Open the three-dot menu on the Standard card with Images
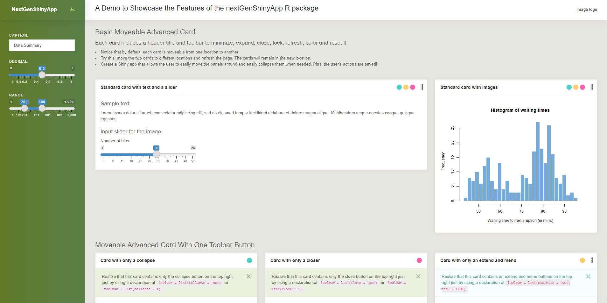Screen dimensions: 607x303 (592, 87)
